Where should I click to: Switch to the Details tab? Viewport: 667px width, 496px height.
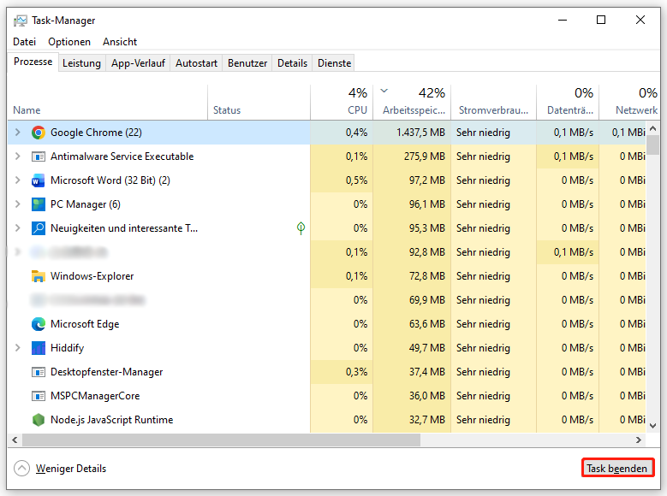pos(292,63)
